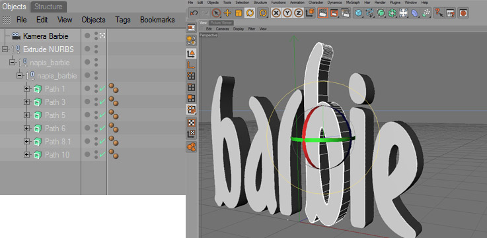Switch to Edges mode
Viewport: 487px width, 238px height.
click(192, 87)
